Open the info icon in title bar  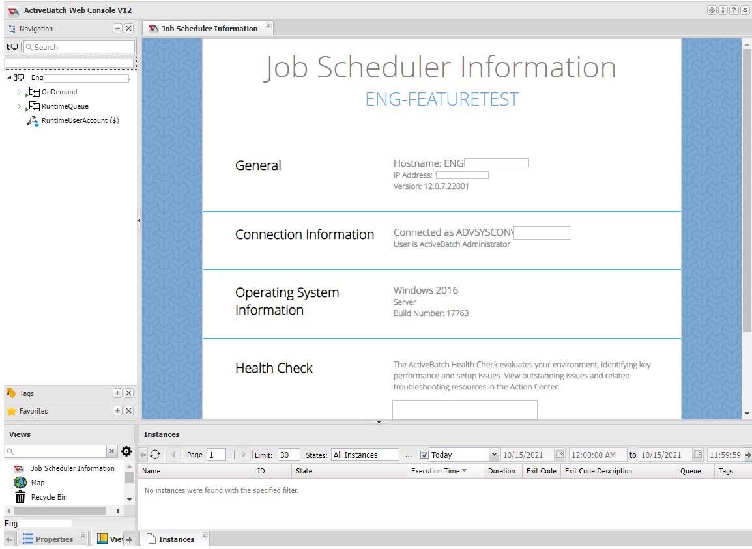pos(723,10)
